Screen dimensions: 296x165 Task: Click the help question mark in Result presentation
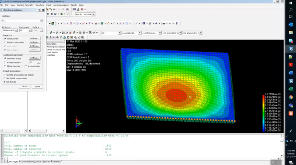(39, 10)
